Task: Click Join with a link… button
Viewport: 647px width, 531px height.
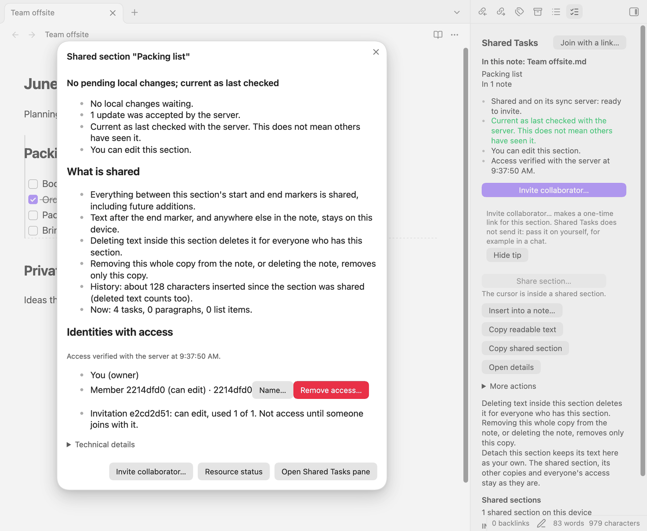Action: point(589,43)
